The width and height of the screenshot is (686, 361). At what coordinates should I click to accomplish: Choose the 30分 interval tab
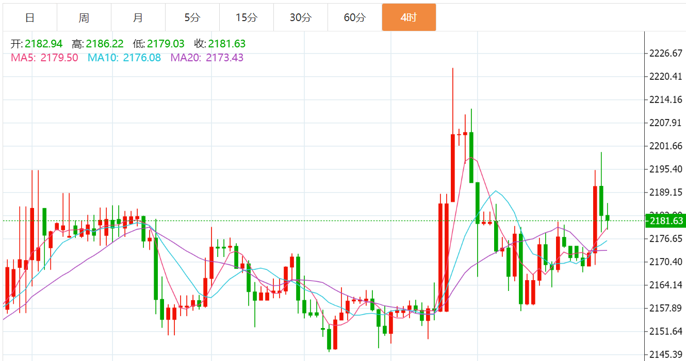point(301,18)
